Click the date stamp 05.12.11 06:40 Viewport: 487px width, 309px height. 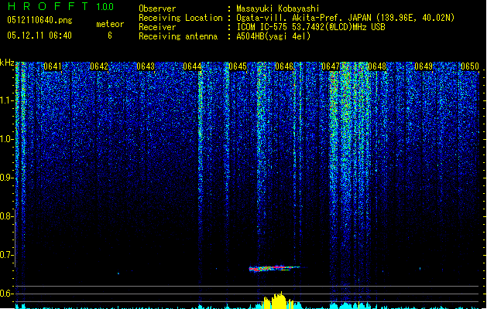(x=39, y=36)
